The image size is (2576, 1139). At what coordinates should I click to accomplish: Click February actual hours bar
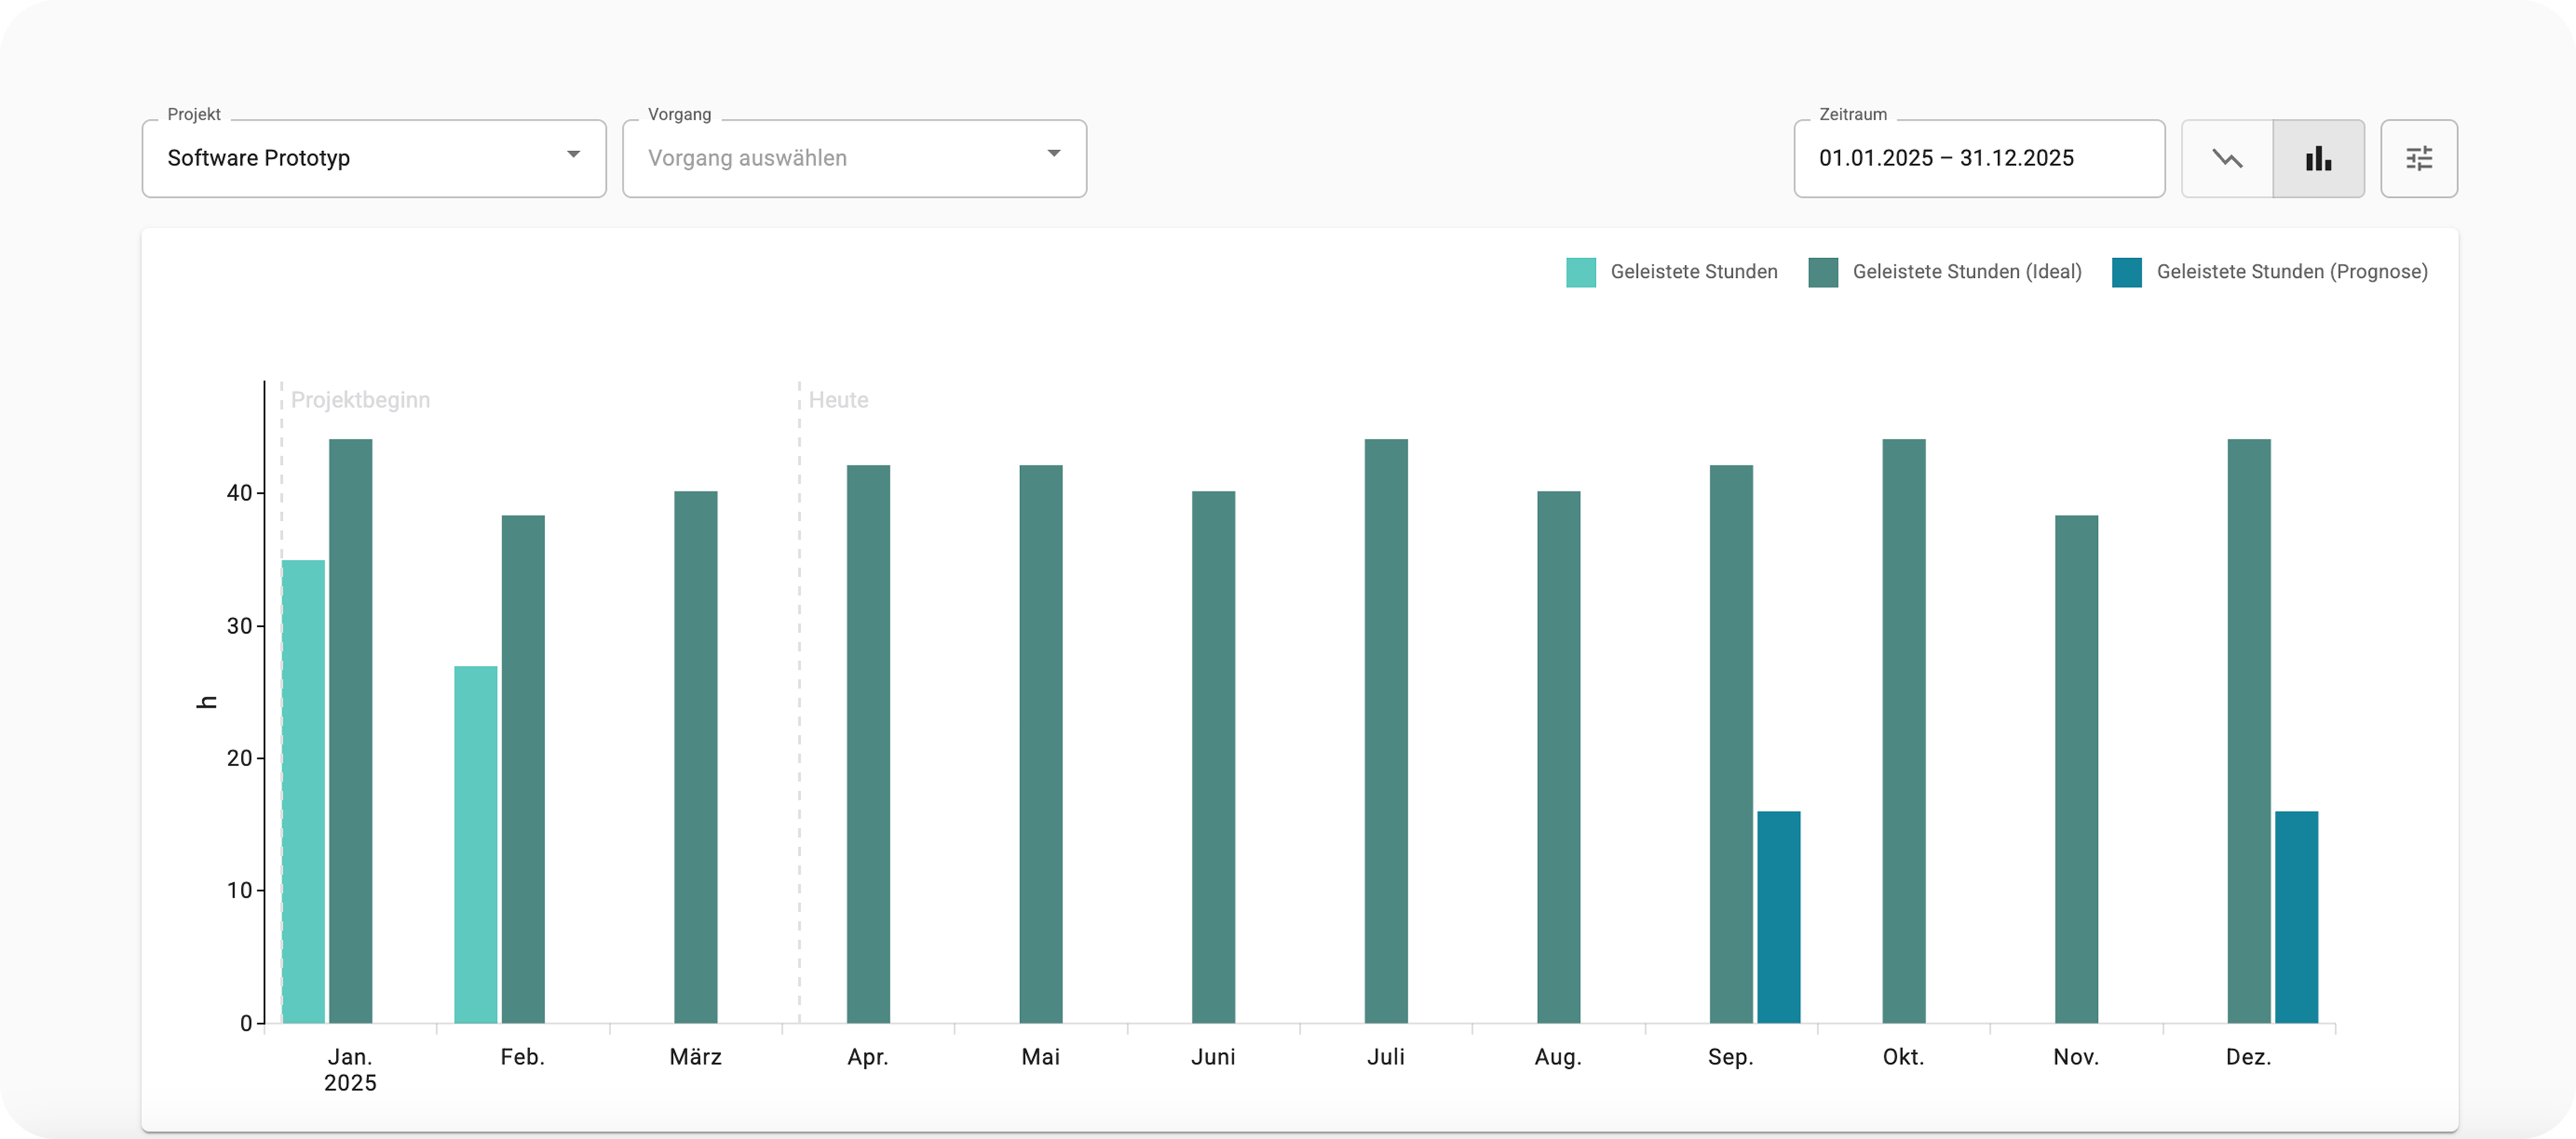pos(475,844)
